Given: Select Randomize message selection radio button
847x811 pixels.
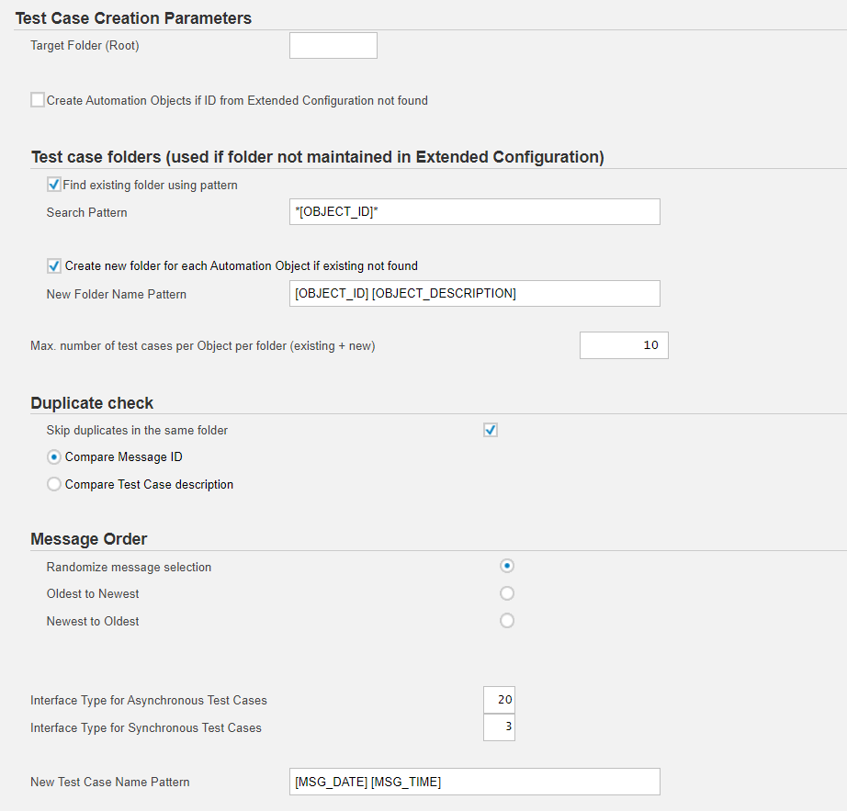Looking at the screenshot, I should click(507, 566).
